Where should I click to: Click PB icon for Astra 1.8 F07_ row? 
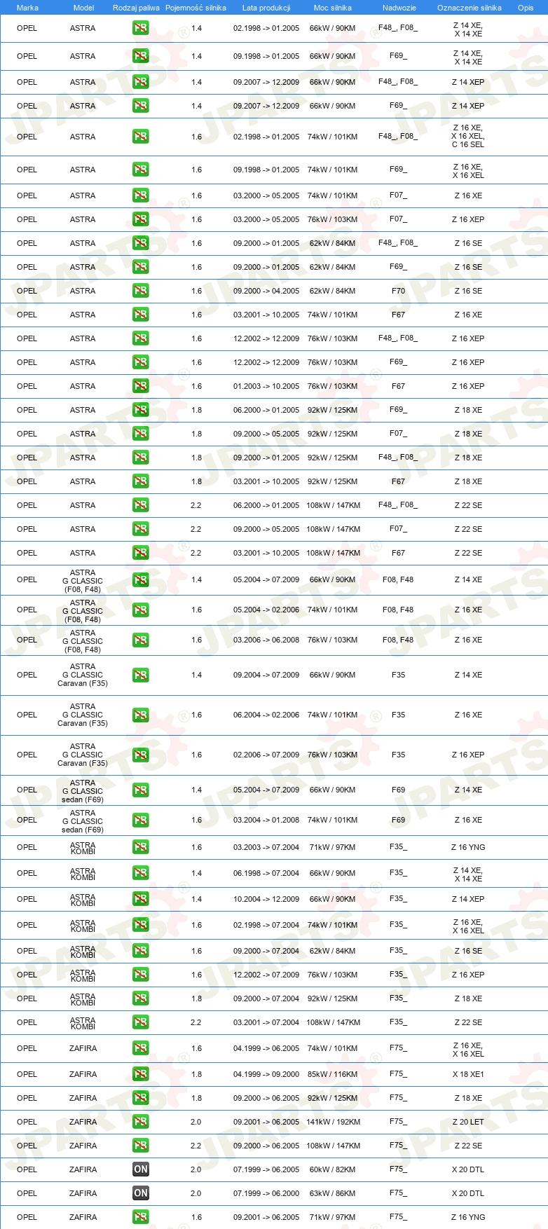(141, 434)
